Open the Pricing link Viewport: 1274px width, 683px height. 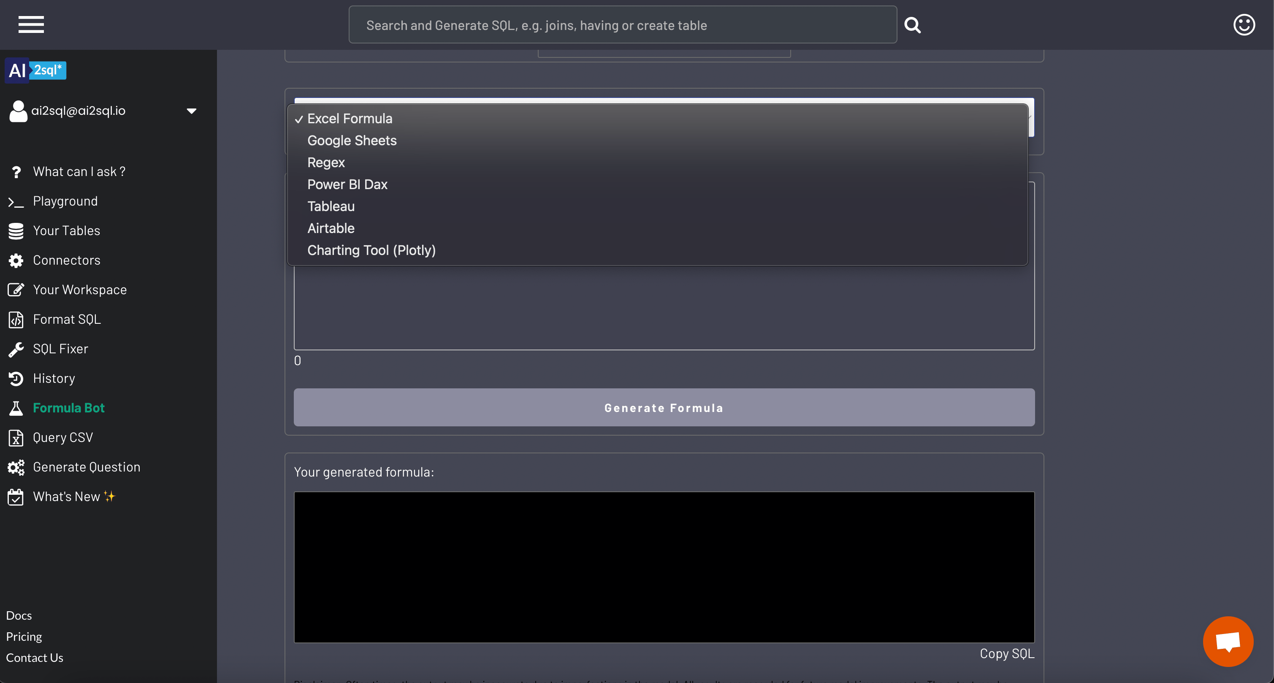(x=24, y=637)
